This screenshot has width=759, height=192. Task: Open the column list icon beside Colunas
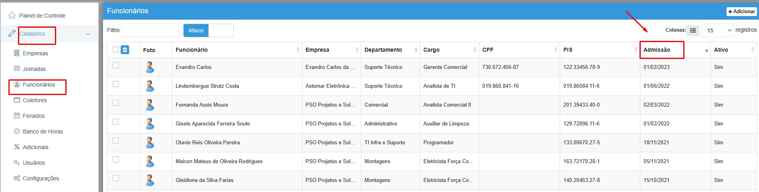pyautogui.click(x=693, y=30)
